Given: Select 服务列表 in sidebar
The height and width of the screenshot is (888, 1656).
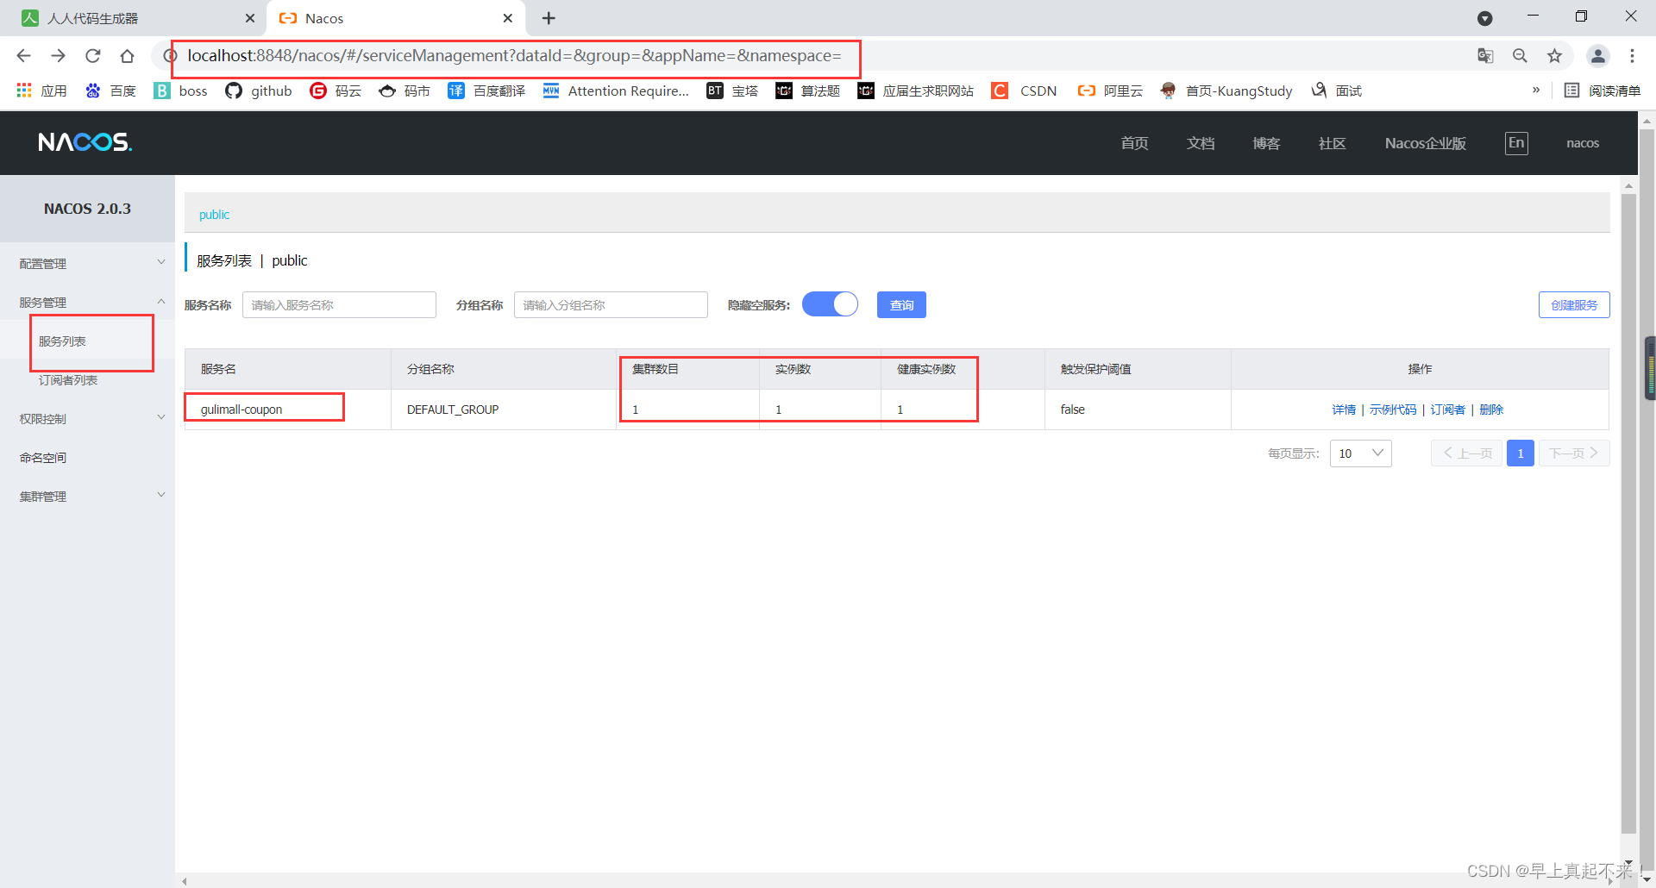Looking at the screenshot, I should [x=62, y=341].
